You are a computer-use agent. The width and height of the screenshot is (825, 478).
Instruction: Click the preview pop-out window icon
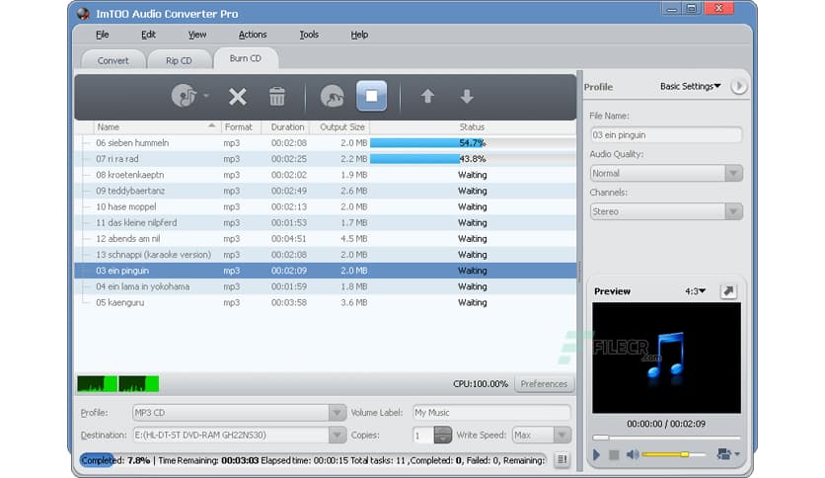(x=728, y=291)
